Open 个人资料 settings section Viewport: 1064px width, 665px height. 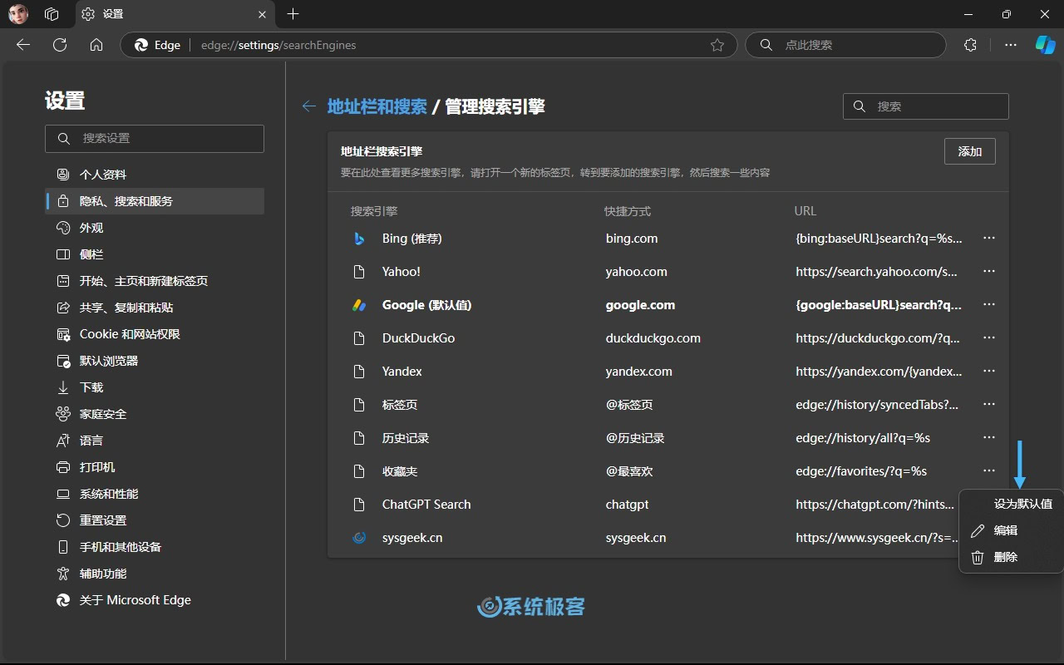pyautogui.click(x=155, y=175)
